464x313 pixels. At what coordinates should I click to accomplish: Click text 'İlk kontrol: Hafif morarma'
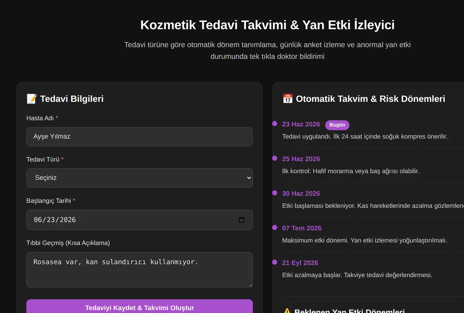point(351,171)
